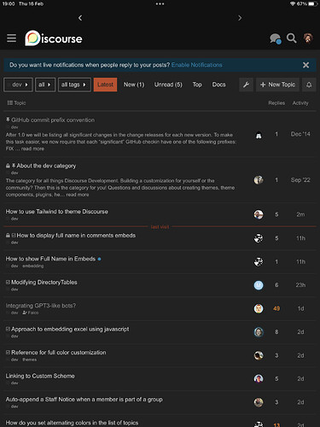Sort by Activity column

click(x=300, y=103)
